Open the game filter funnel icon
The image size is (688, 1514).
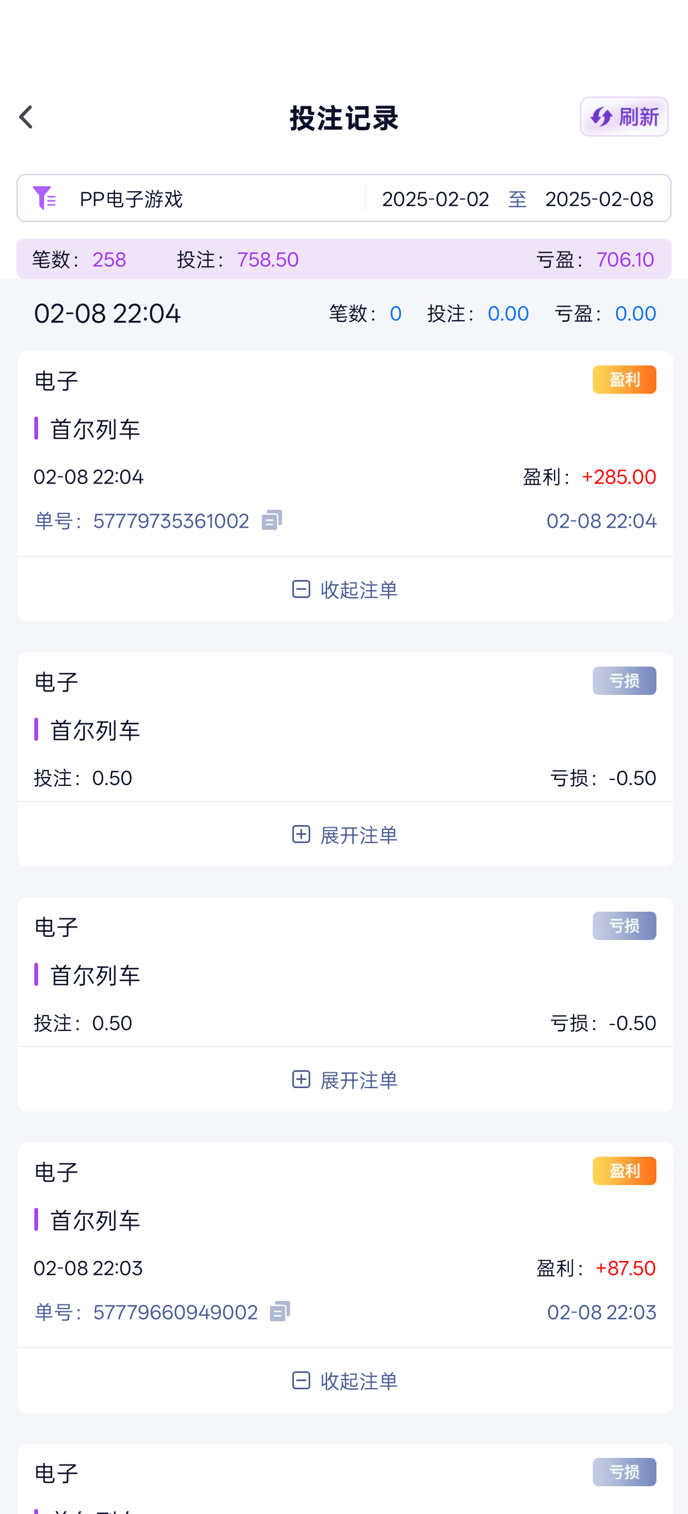44,198
